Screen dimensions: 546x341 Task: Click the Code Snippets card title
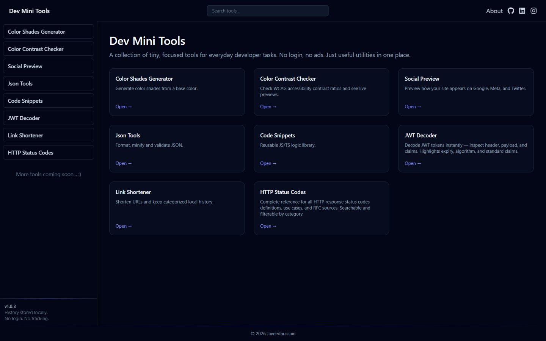(278, 136)
